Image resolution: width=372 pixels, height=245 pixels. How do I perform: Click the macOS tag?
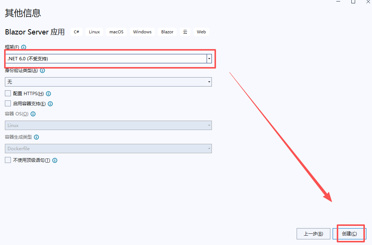click(x=116, y=32)
